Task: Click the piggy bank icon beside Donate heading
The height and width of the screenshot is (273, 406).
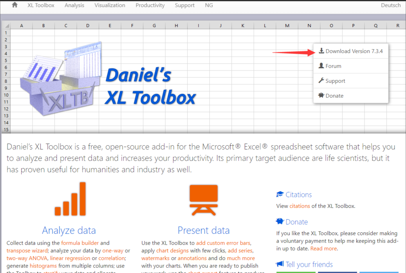Action: 280,221
